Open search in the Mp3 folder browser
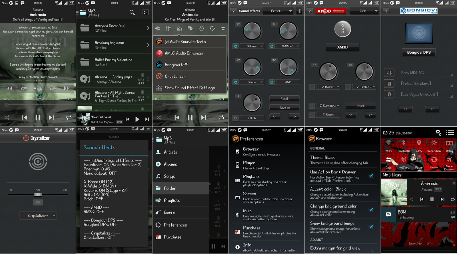This screenshot has width=457, height=254. (x=132, y=13)
